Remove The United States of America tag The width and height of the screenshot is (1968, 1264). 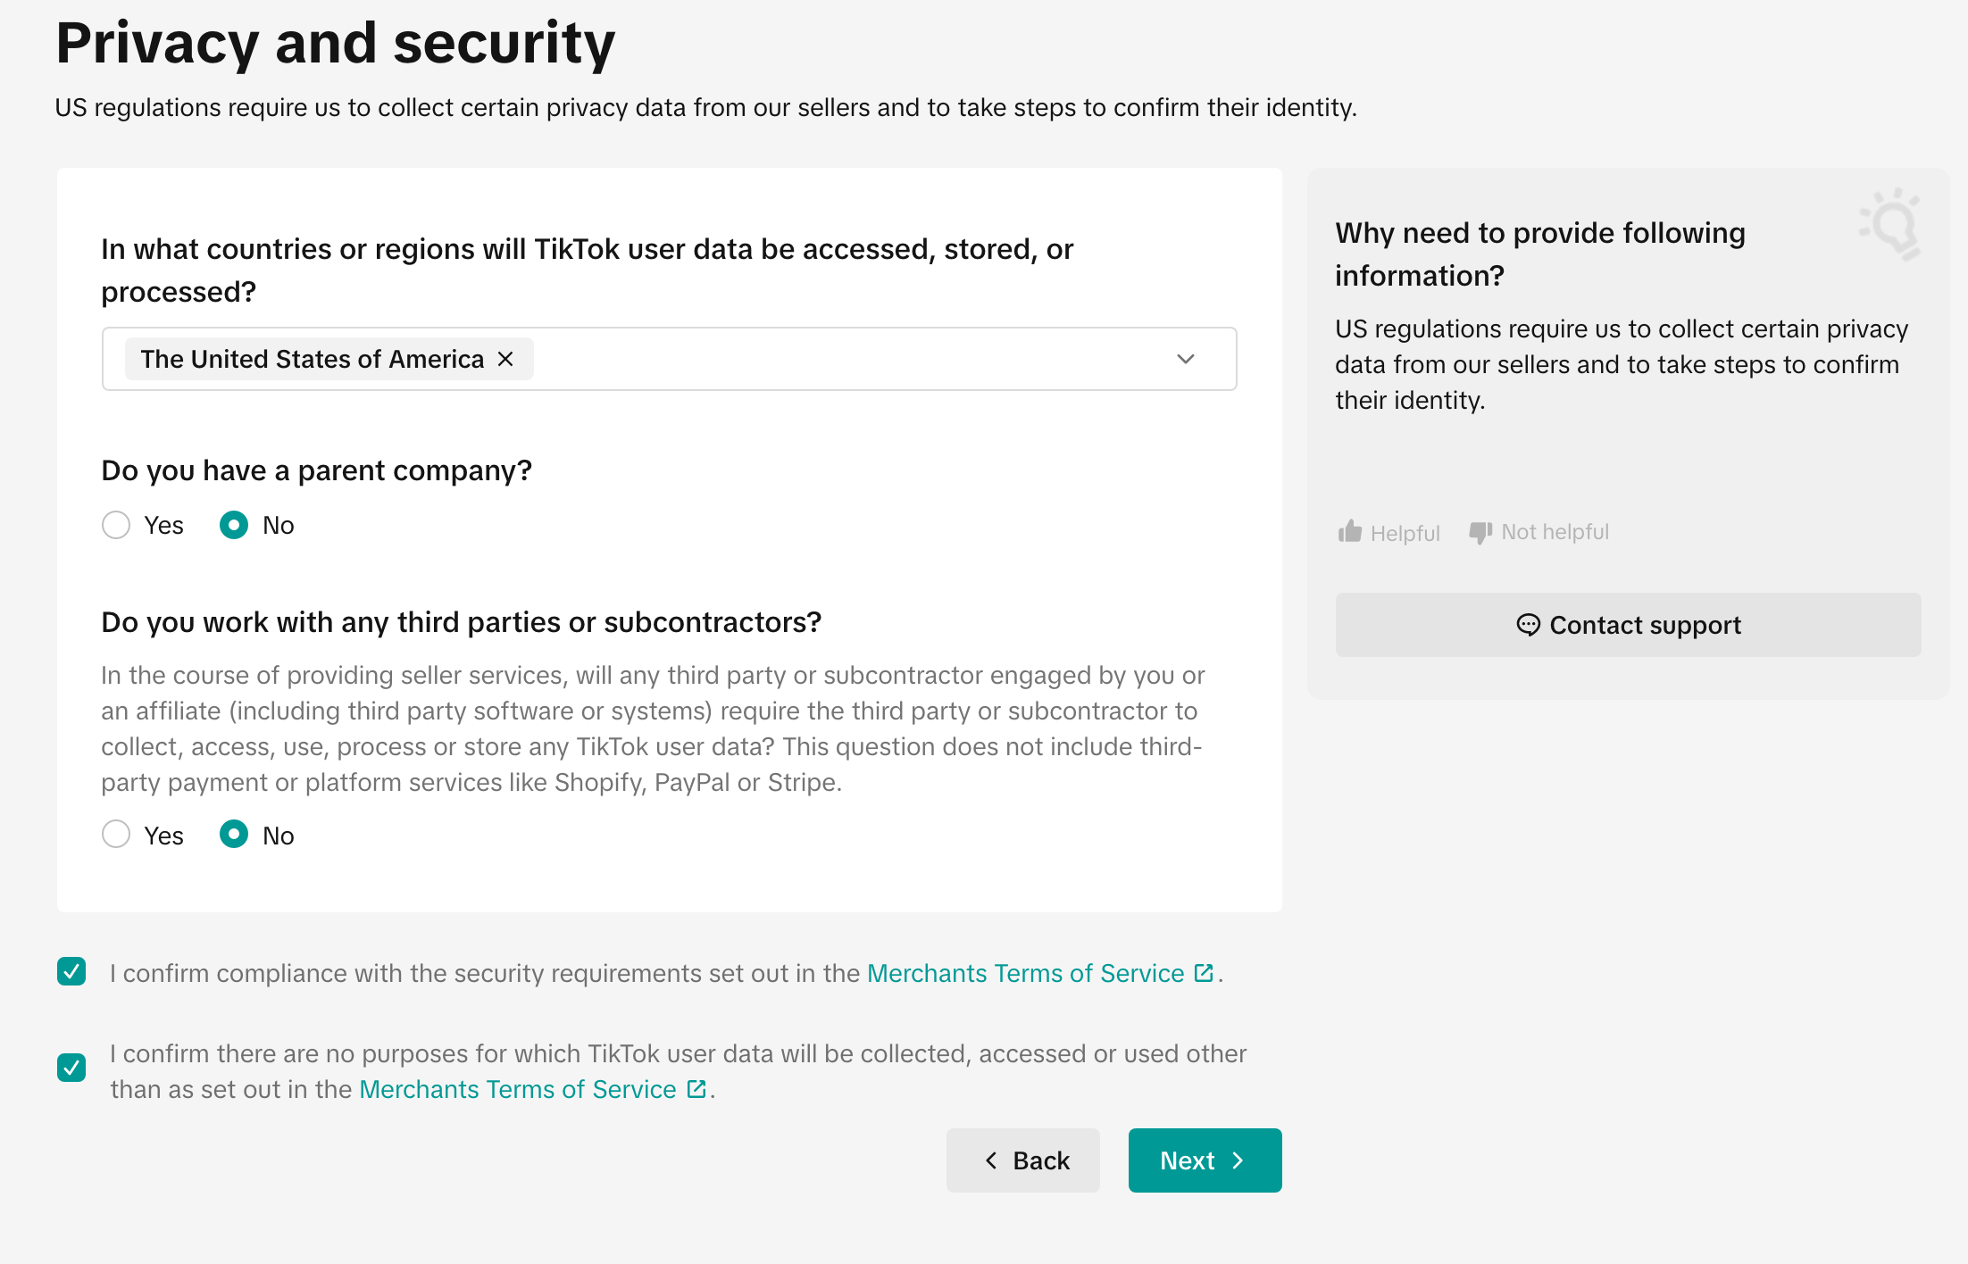click(x=505, y=359)
